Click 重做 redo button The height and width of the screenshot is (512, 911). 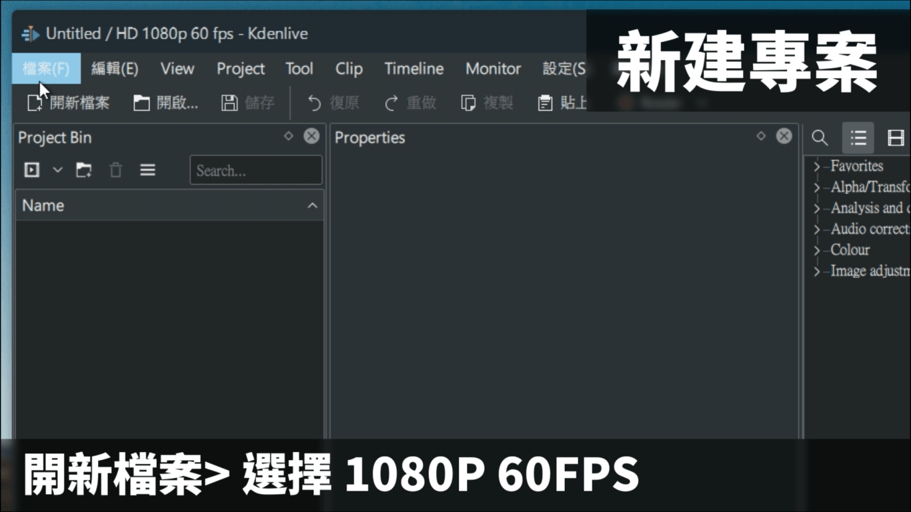point(410,103)
